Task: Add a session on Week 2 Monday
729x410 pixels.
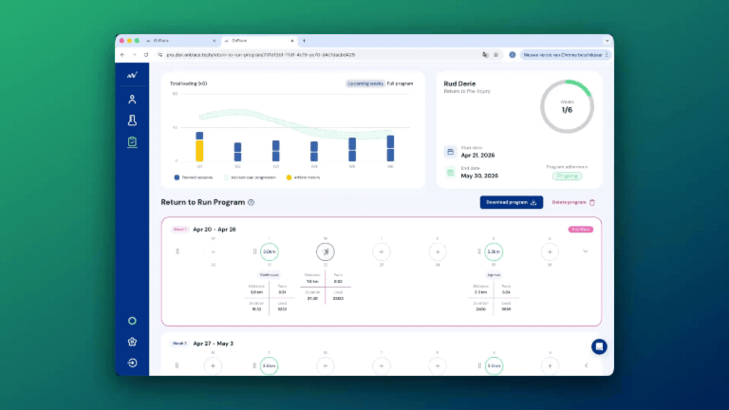Action: pyautogui.click(x=213, y=365)
